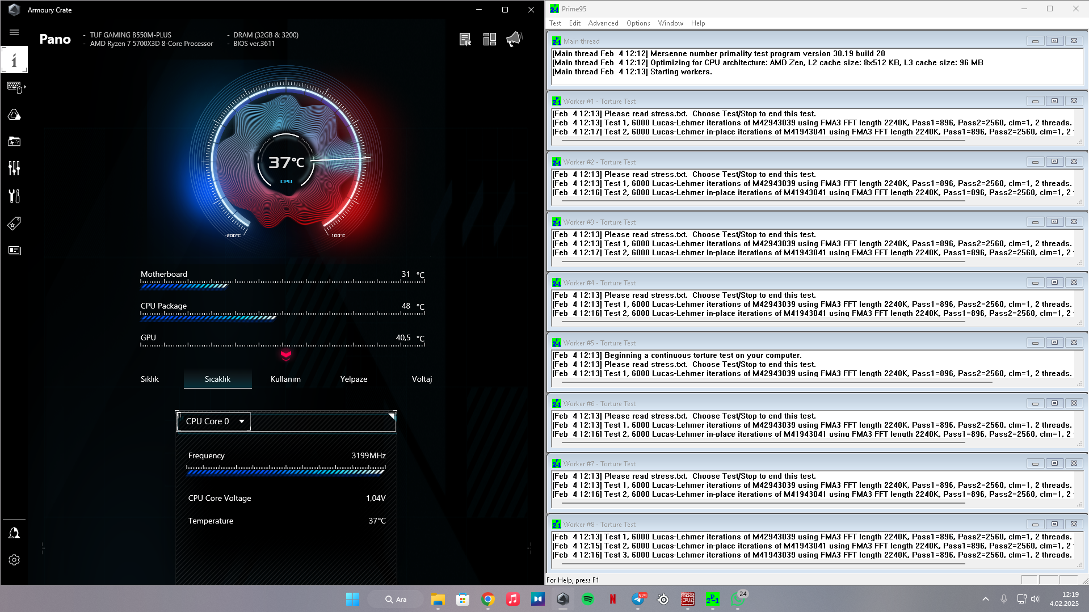Minimize the Worker #2 torture test window
Viewport: 1089px width, 612px height.
1035,162
